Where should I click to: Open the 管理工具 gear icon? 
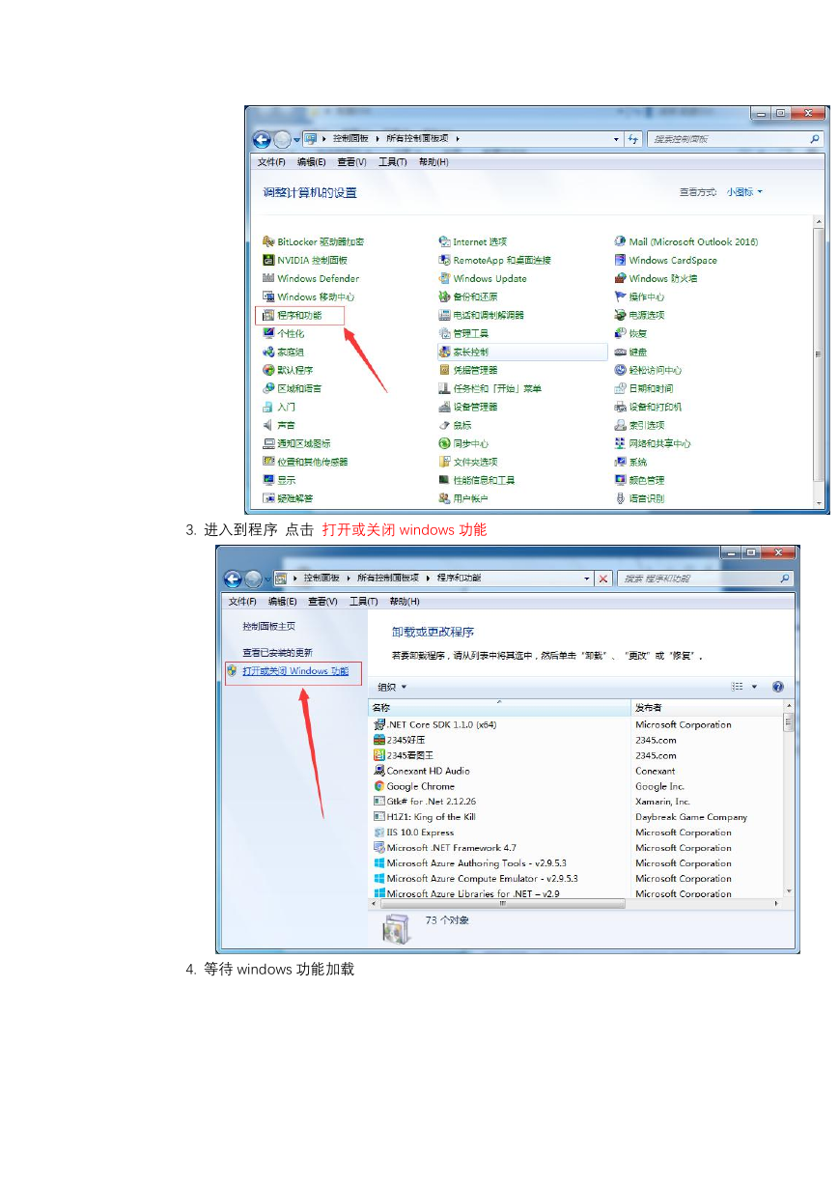click(444, 333)
